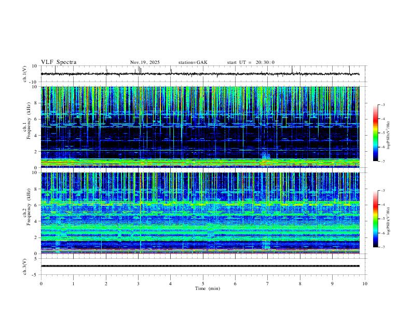This screenshot has height=318, width=411.
Task: Click the 'ch.1(V)' axis label
Action: (25, 74)
